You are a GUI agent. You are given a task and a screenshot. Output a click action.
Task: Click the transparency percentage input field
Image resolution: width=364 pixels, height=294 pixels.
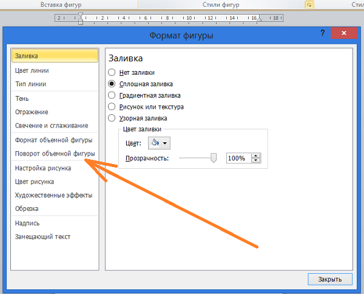click(x=238, y=159)
